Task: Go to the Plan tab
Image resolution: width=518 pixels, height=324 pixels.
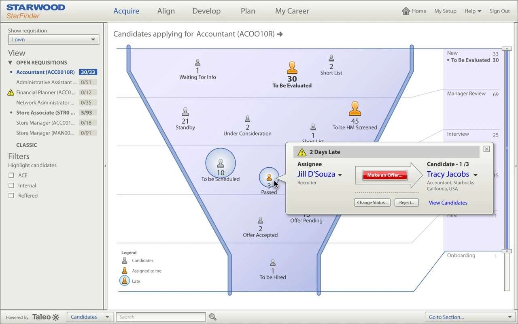Action: [x=248, y=11]
